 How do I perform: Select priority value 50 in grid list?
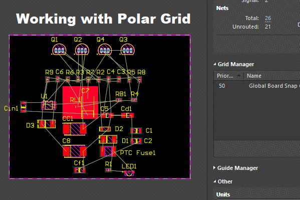point(222,86)
